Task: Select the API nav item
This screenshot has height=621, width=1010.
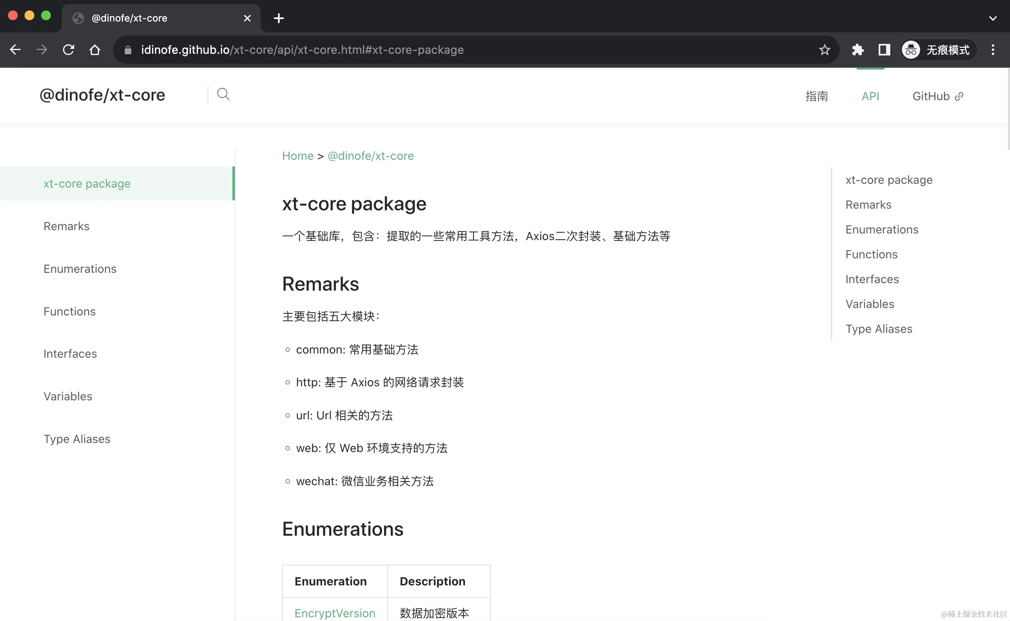Action: [870, 96]
